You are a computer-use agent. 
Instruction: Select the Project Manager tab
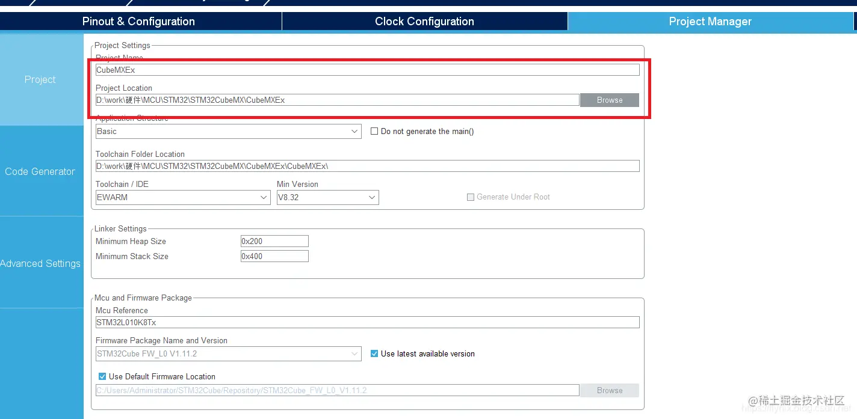[710, 22]
